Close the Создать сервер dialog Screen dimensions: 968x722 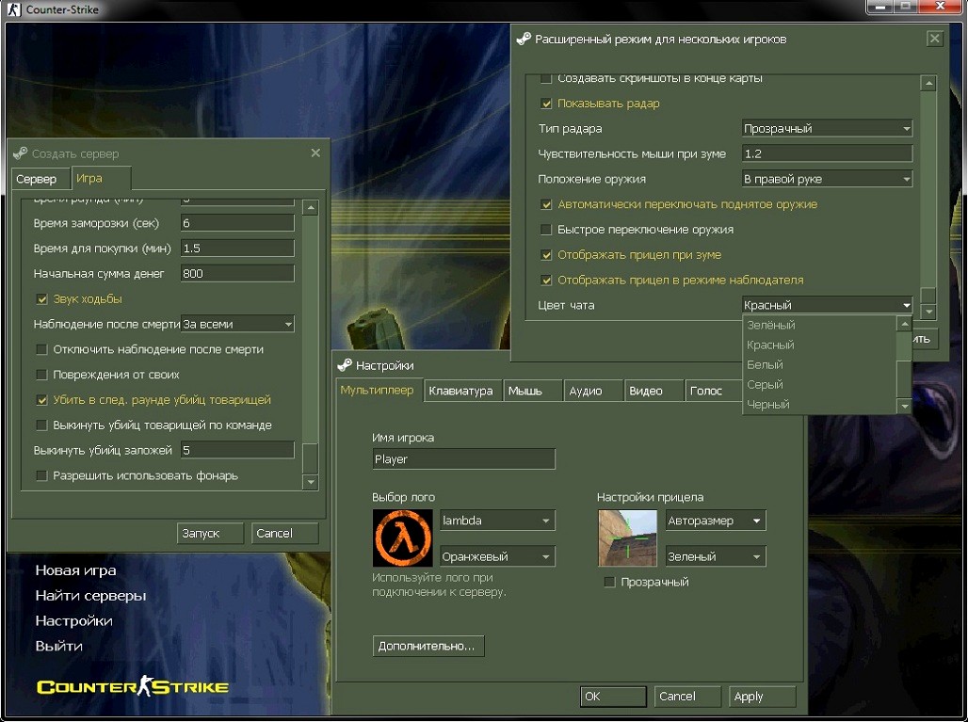(x=315, y=152)
